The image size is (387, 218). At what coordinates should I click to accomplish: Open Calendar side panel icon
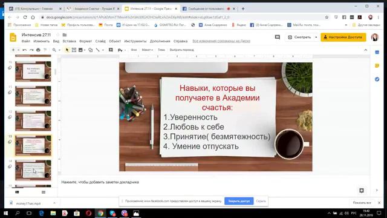pos(377,53)
